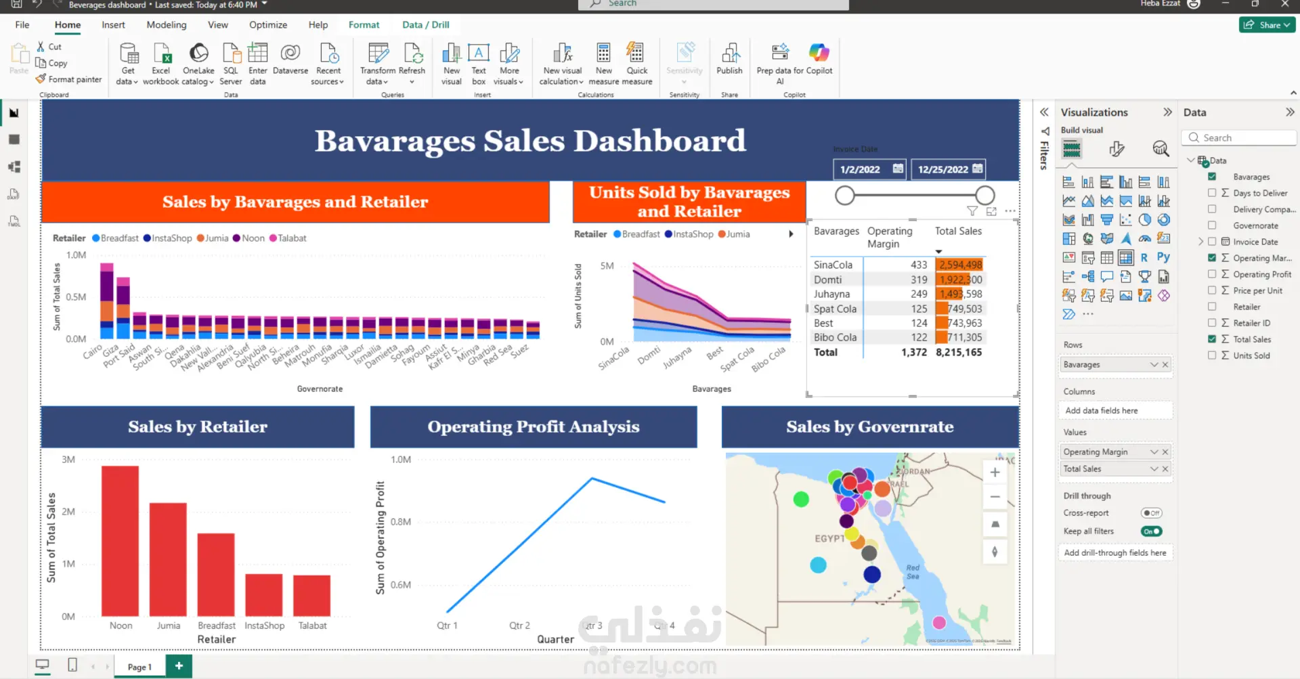The height and width of the screenshot is (679, 1300).
Task: Check the Days to Deliver field
Action: [1212, 193]
